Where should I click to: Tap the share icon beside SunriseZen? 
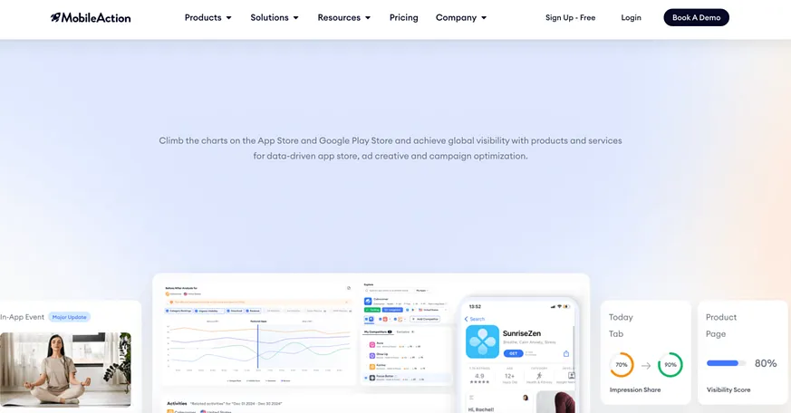(x=566, y=353)
